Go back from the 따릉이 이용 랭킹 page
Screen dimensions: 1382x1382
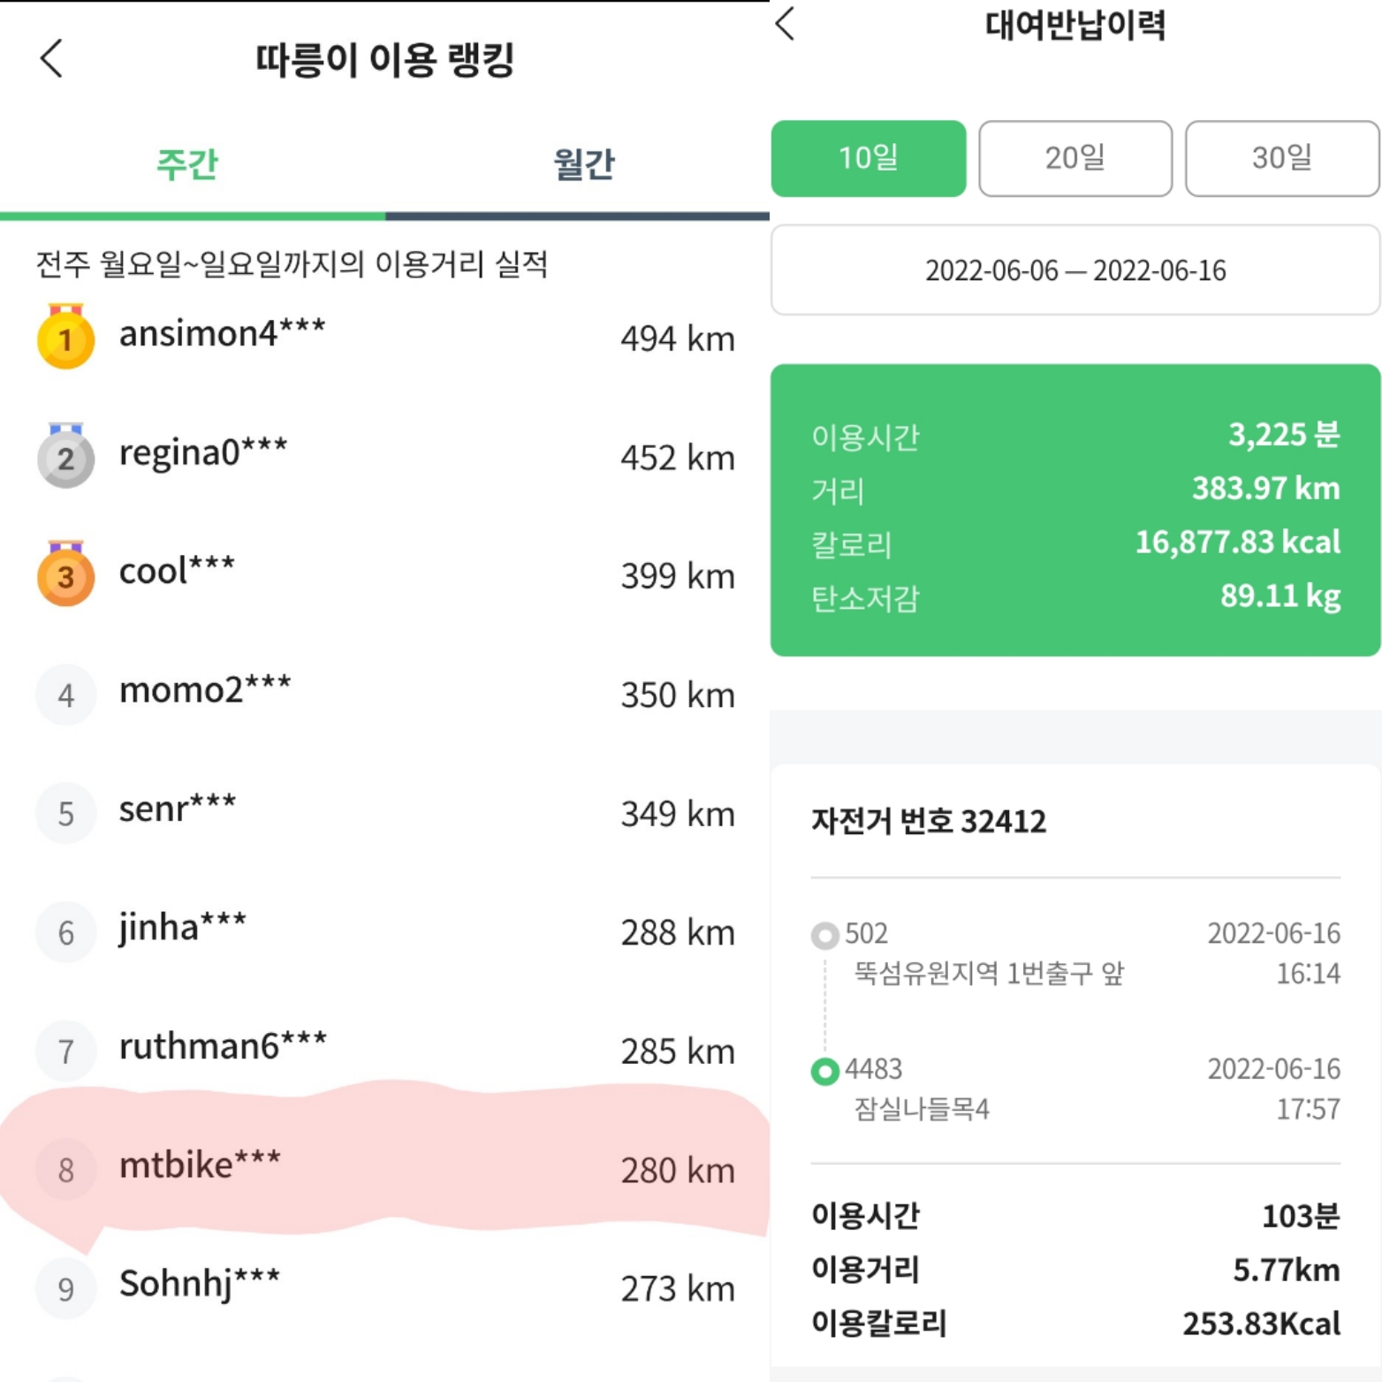click(51, 59)
